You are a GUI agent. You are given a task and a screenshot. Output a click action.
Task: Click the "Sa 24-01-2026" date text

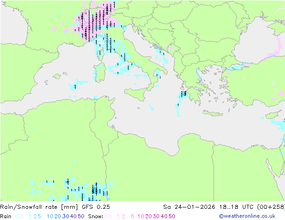tap(189, 207)
